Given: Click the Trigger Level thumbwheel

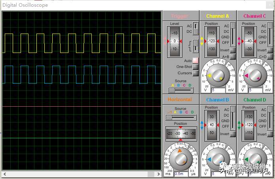Looking at the screenshot, I should (x=174, y=41).
